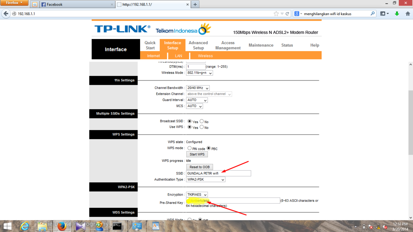Open the Access Management tab
This screenshot has width=413, height=232.
[x=228, y=45]
